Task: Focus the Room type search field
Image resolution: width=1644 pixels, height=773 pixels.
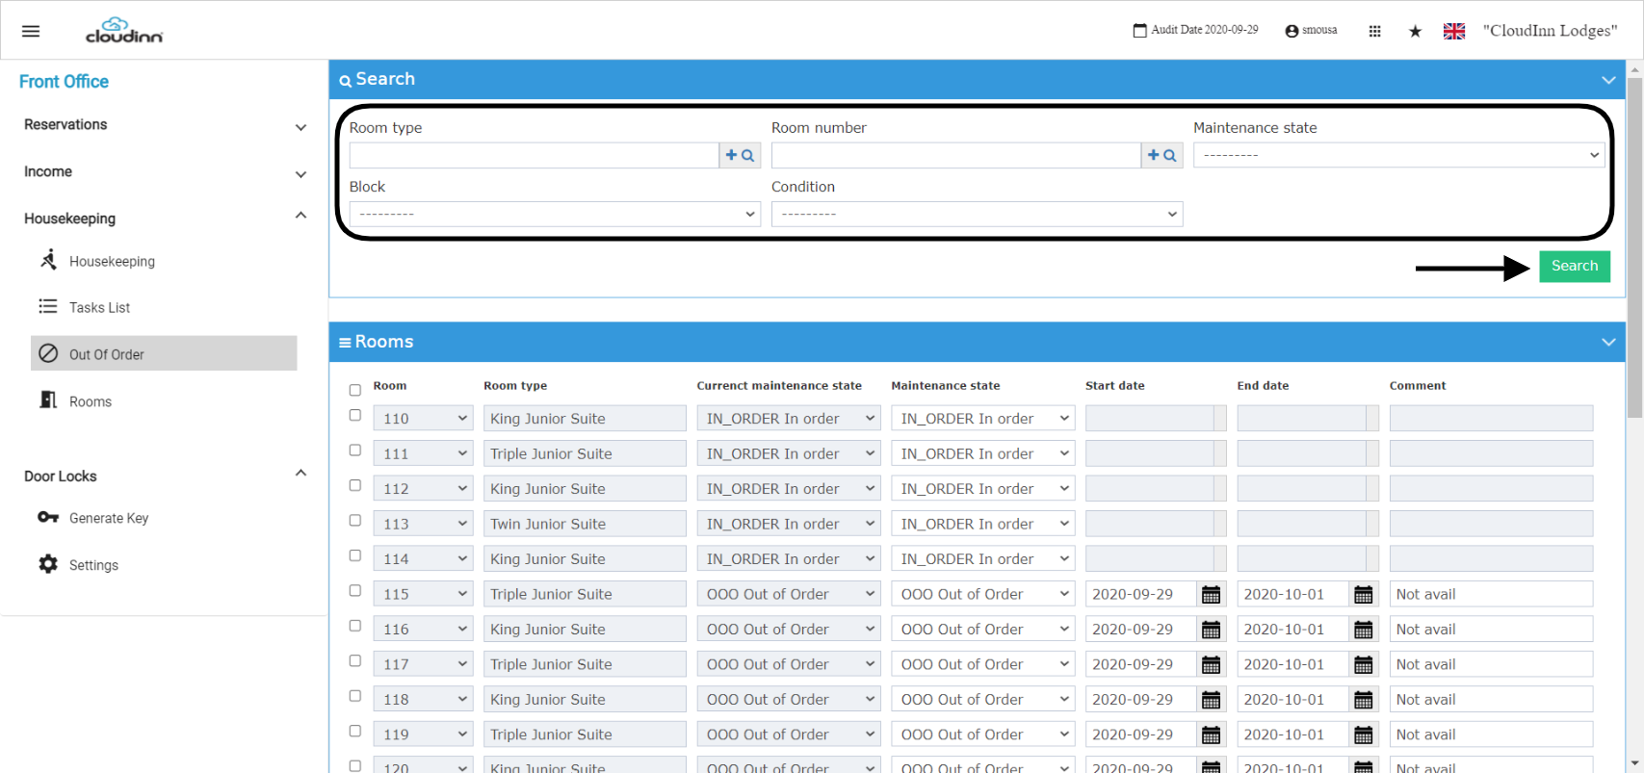Action: [x=534, y=155]
